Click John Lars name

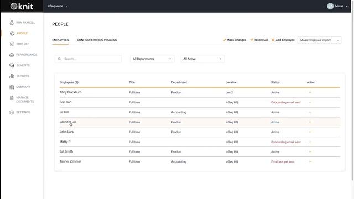66,132
